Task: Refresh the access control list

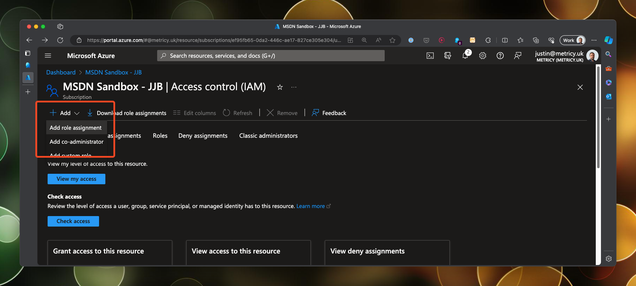Action: pyautogui.click(x=238, y=113)
